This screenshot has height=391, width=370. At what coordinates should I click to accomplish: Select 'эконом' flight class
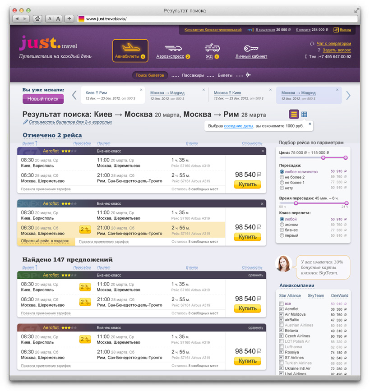pos(282,225)
